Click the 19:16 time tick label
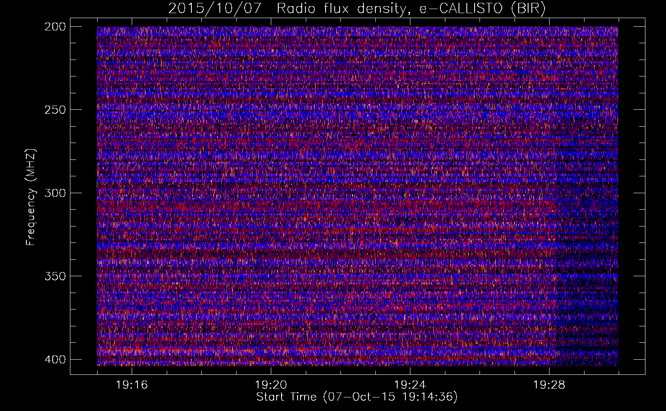This screenshot has width=666, height=411. [x=132, y=385]
